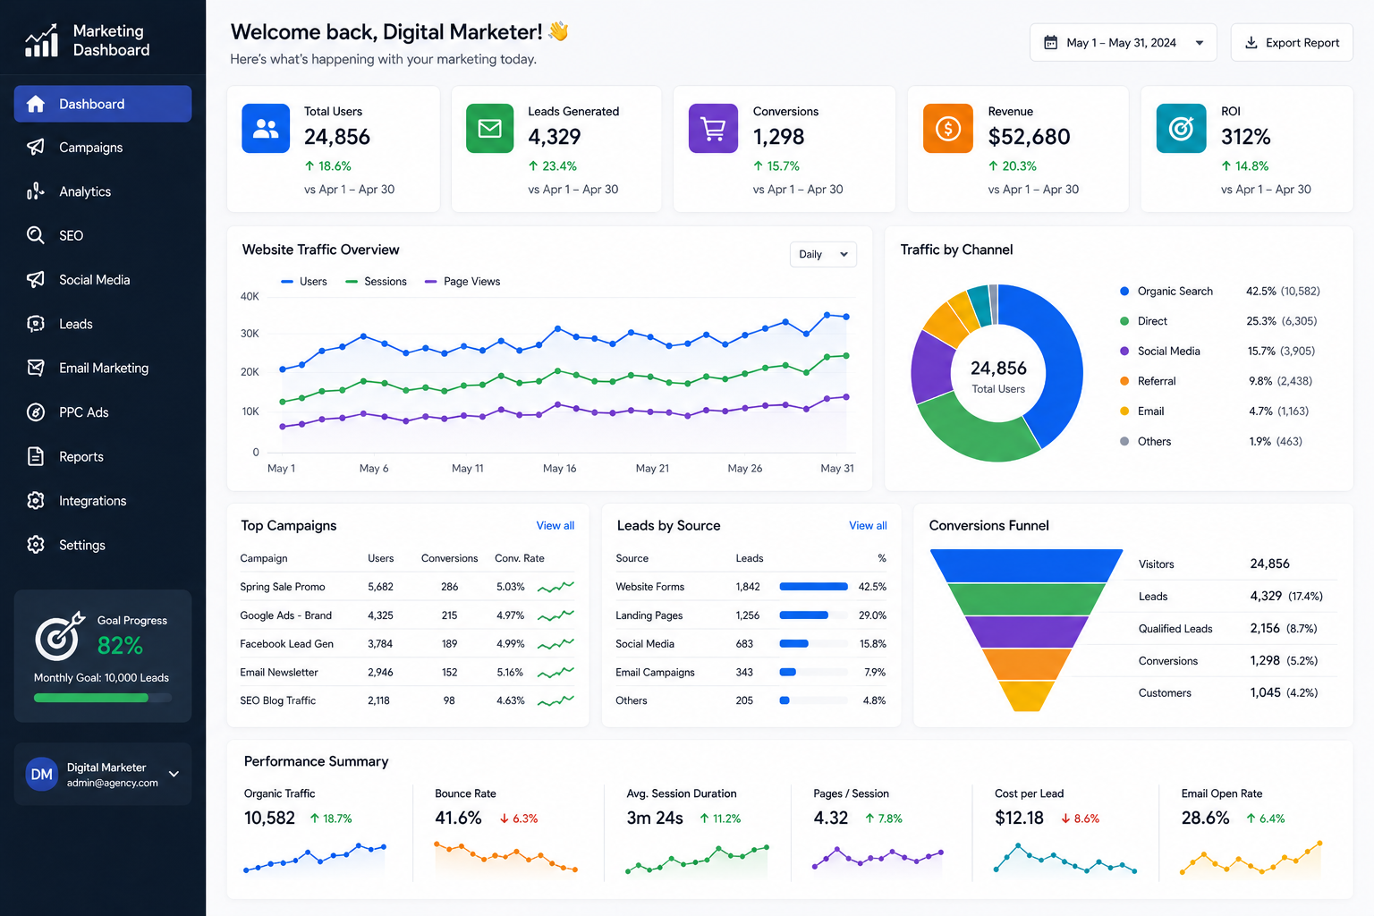The width and height of the screenshot is (1374, 916).
Task: Click the Revenue dollar coin icon
Action: (948, 129)
